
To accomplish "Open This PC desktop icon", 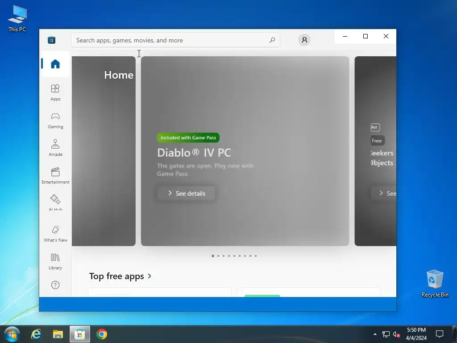I will [x=17, y=18].
